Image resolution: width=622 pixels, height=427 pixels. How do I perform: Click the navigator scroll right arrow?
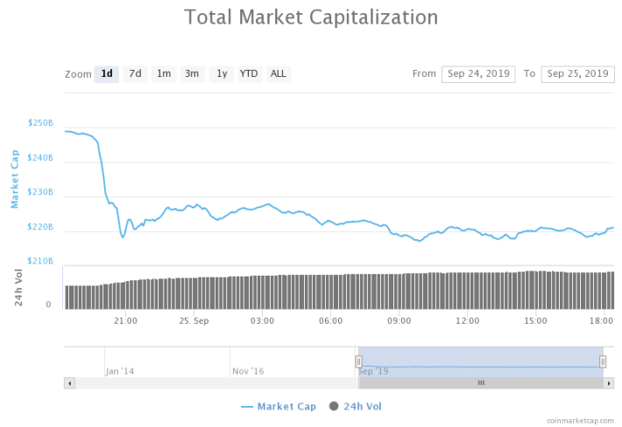[609, 383]
